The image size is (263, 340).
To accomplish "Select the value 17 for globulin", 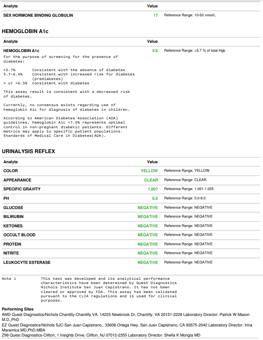I will point(155,16).
